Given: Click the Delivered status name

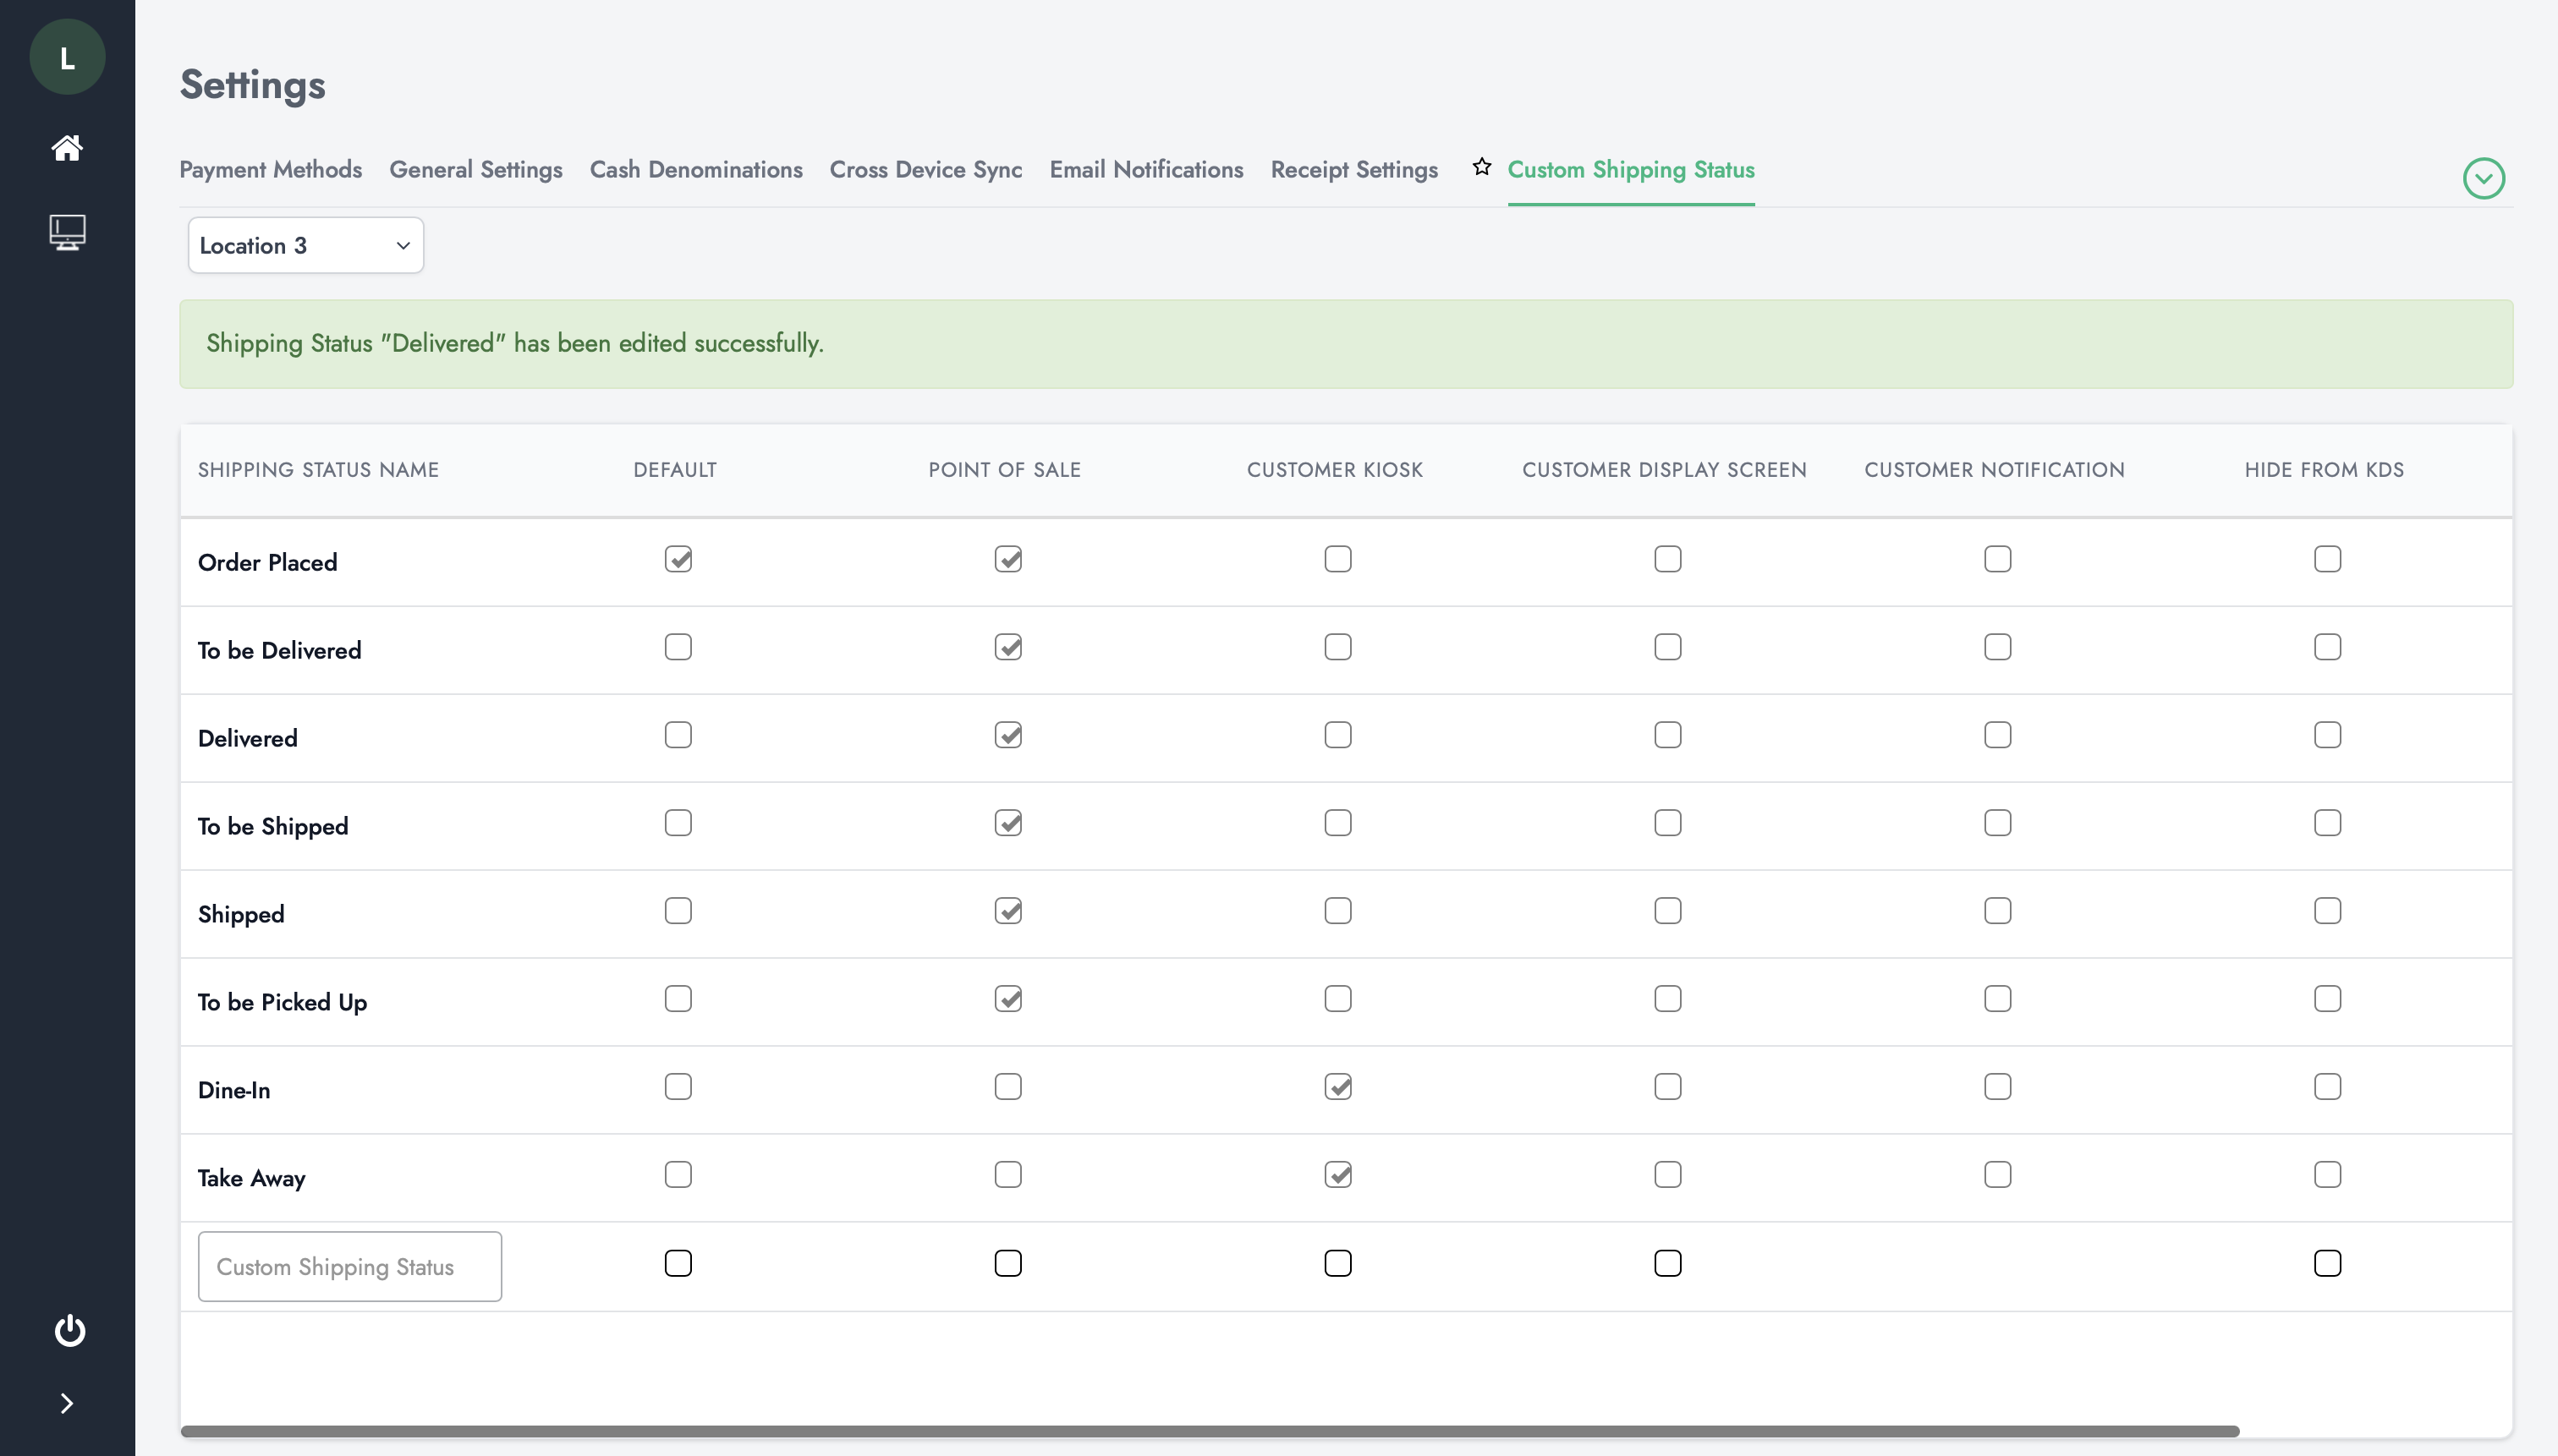Looking at the screenshot, I should [247, 738].
